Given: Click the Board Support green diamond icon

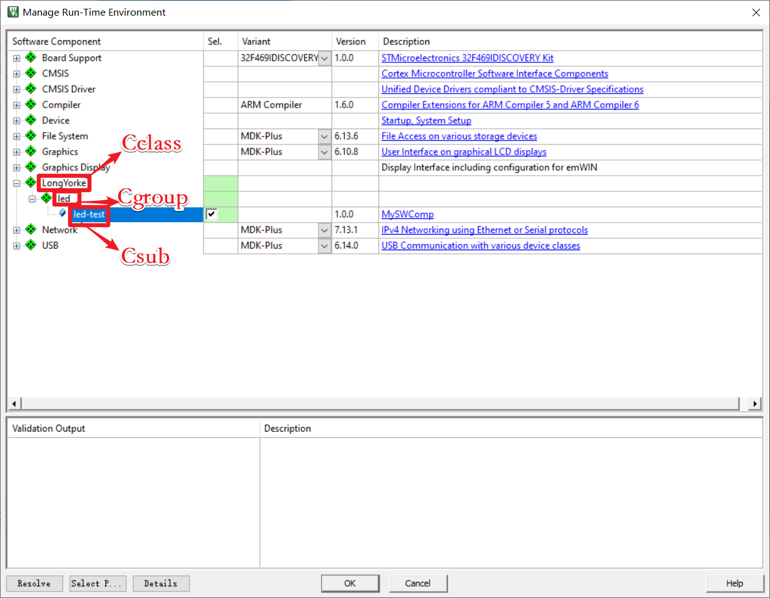Looking at the screenshot, I should tap(31, 58).
